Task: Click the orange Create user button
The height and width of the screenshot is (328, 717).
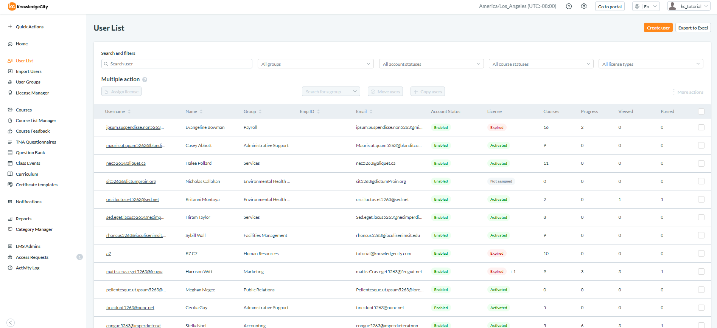Action: tap(658, 28)
